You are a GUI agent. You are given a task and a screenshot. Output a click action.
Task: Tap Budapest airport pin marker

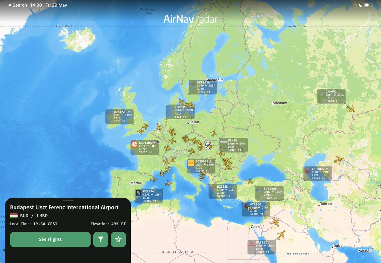[x=208, y=145]
